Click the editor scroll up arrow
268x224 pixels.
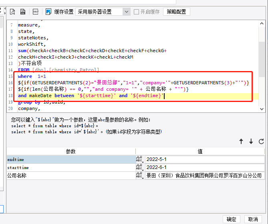click(262, 24)
